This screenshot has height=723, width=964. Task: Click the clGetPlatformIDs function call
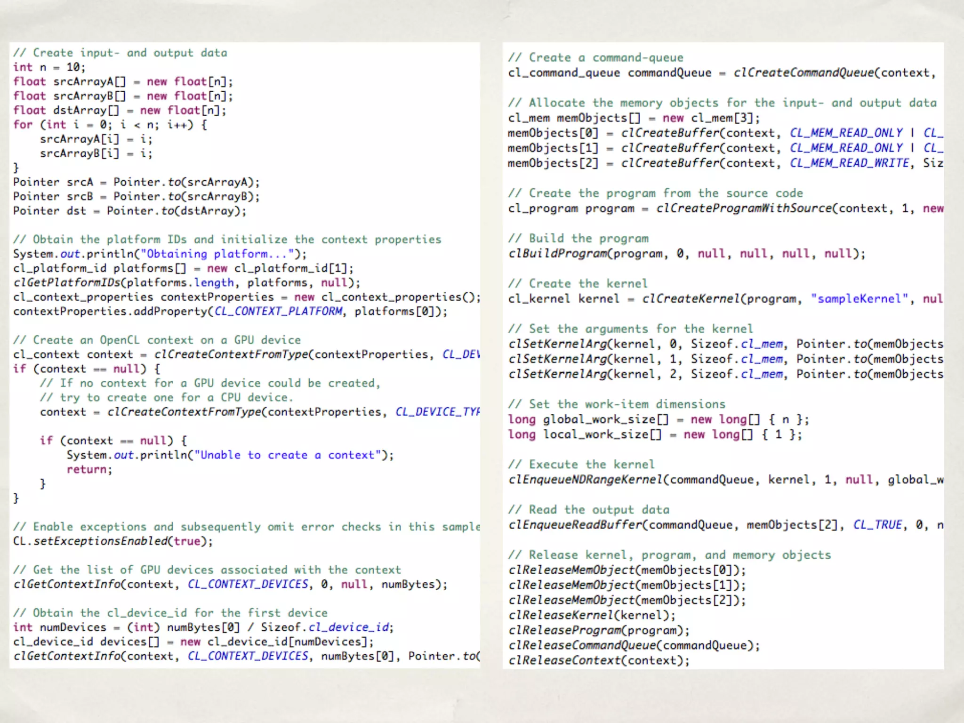pos(67,282)
